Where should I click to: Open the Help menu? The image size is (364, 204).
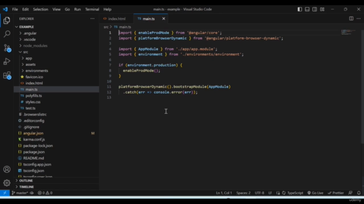click(107, 9)
